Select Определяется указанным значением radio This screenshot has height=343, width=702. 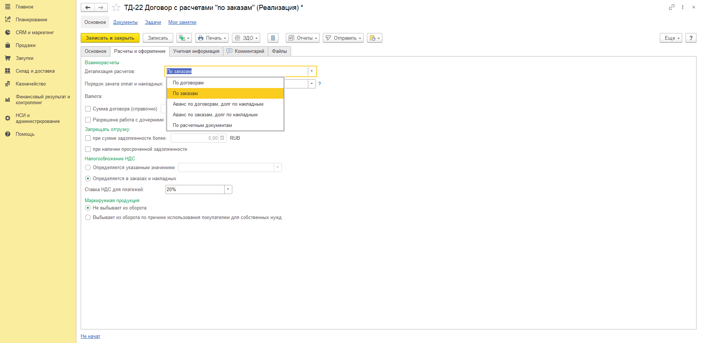pyautogui.click(x=88, y=168)
